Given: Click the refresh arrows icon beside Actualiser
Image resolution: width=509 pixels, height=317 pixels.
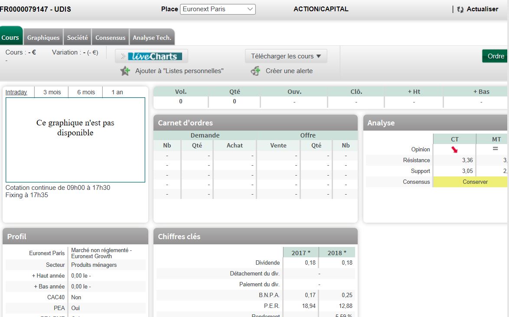Looking at the screenshot, I should (460, 10).
